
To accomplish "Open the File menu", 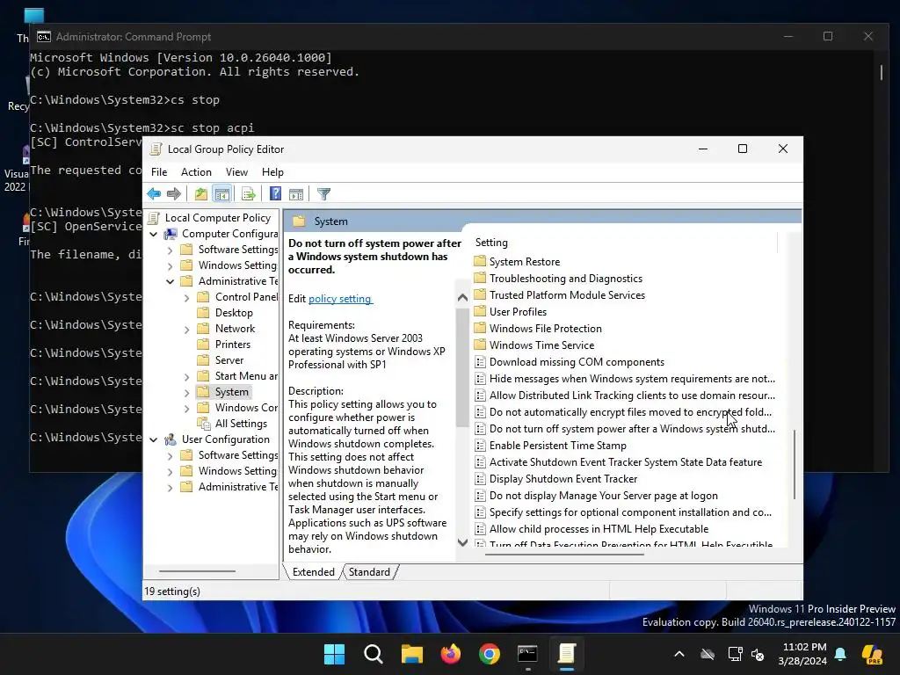I will click(159, 172).
